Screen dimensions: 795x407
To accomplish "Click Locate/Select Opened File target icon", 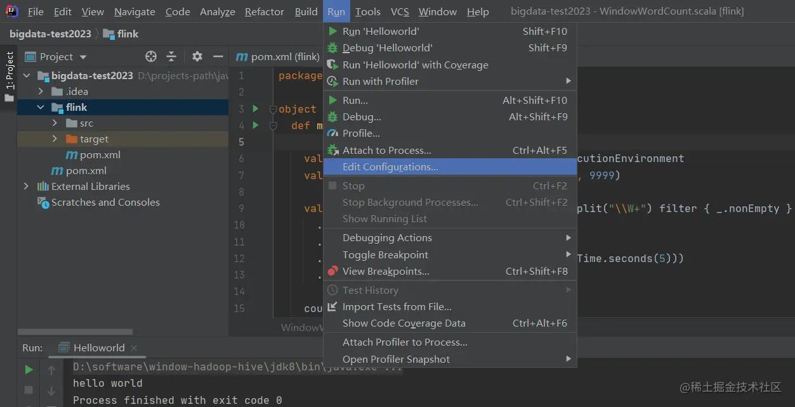I will click(x=151, y=56).
